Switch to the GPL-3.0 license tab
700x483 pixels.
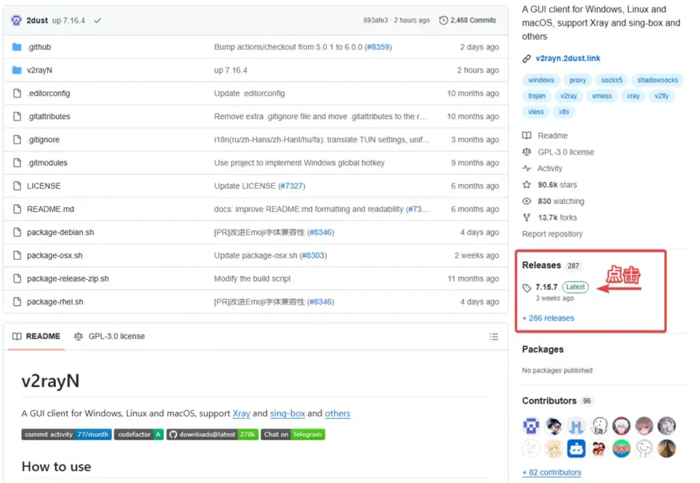pyautogui.click(x=109, y=337)
